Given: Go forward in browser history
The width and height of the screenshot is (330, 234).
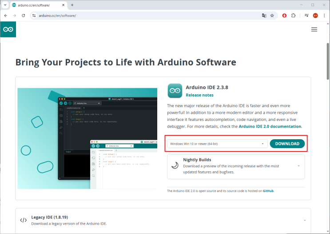Looking at the screenshot, I should point(15,16).
